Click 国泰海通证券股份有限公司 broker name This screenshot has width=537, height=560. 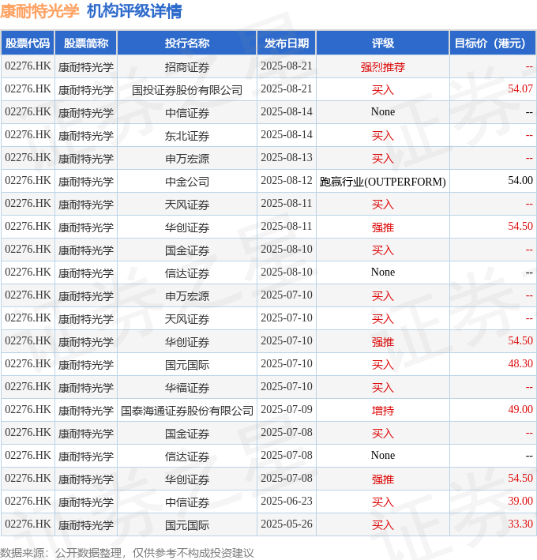186,411
